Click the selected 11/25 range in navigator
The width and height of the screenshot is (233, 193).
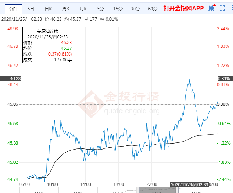click(x=157, y=190)
